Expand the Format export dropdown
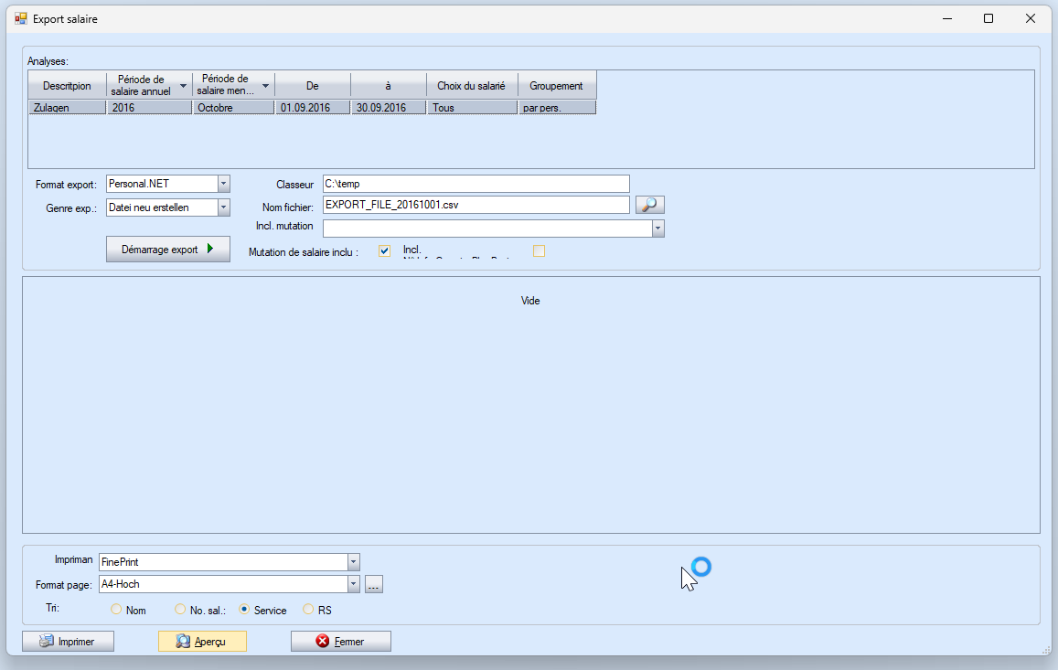 (x=224, y=184)
